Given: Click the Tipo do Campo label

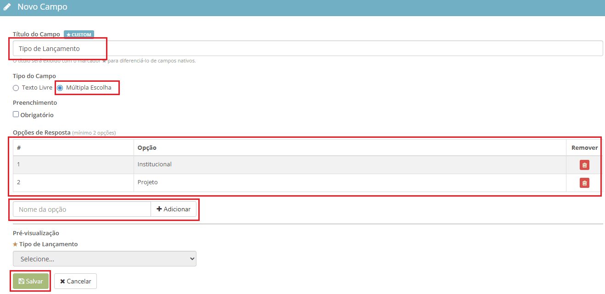Looking at the screenshot, I should click(34, 76).
